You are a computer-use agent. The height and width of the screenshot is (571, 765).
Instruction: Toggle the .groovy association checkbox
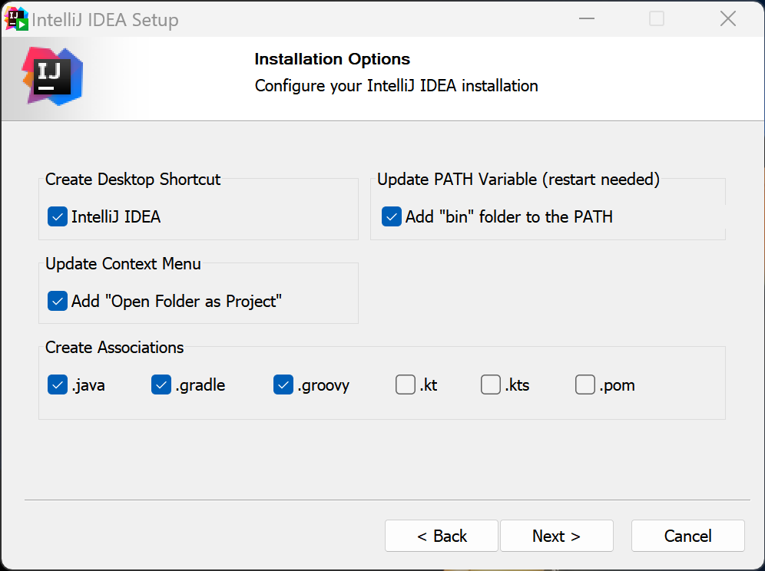point(283,385)
